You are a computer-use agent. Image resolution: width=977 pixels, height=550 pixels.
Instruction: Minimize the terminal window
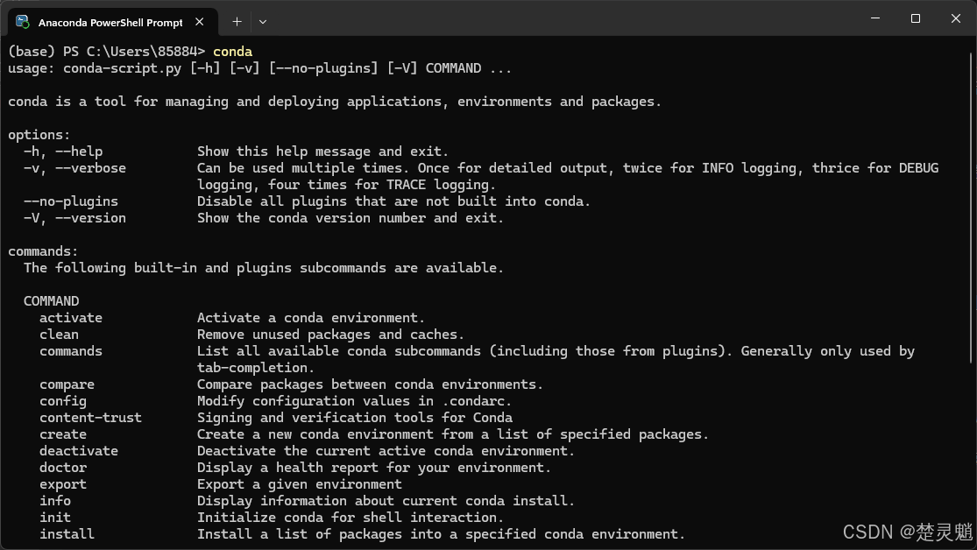coord(875,18)
